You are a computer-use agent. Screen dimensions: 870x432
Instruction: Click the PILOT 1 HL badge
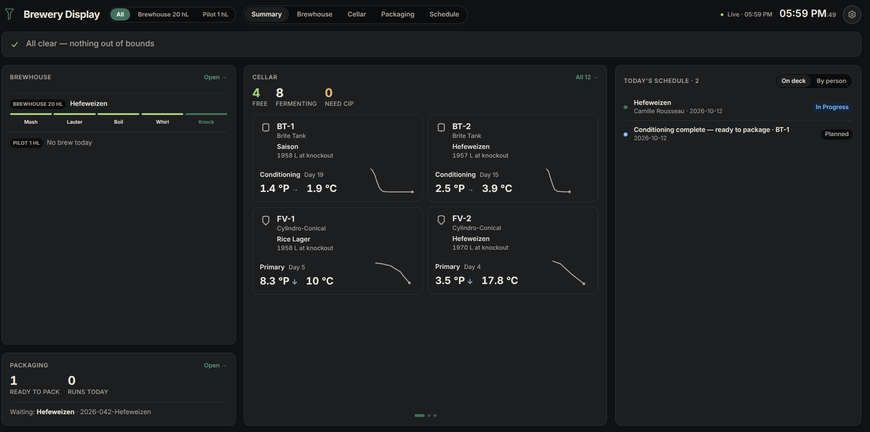[x=26, y=143]
